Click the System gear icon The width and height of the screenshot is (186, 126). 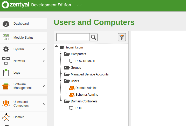(6, 49)
